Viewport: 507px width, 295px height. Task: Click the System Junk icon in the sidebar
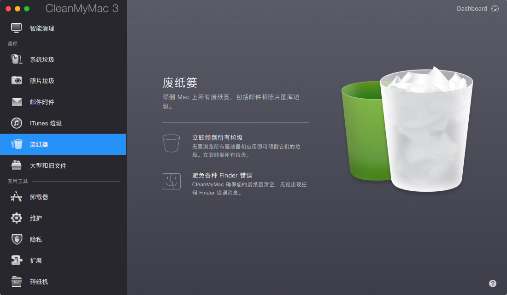pyautogui.click(x=16, y=59)
